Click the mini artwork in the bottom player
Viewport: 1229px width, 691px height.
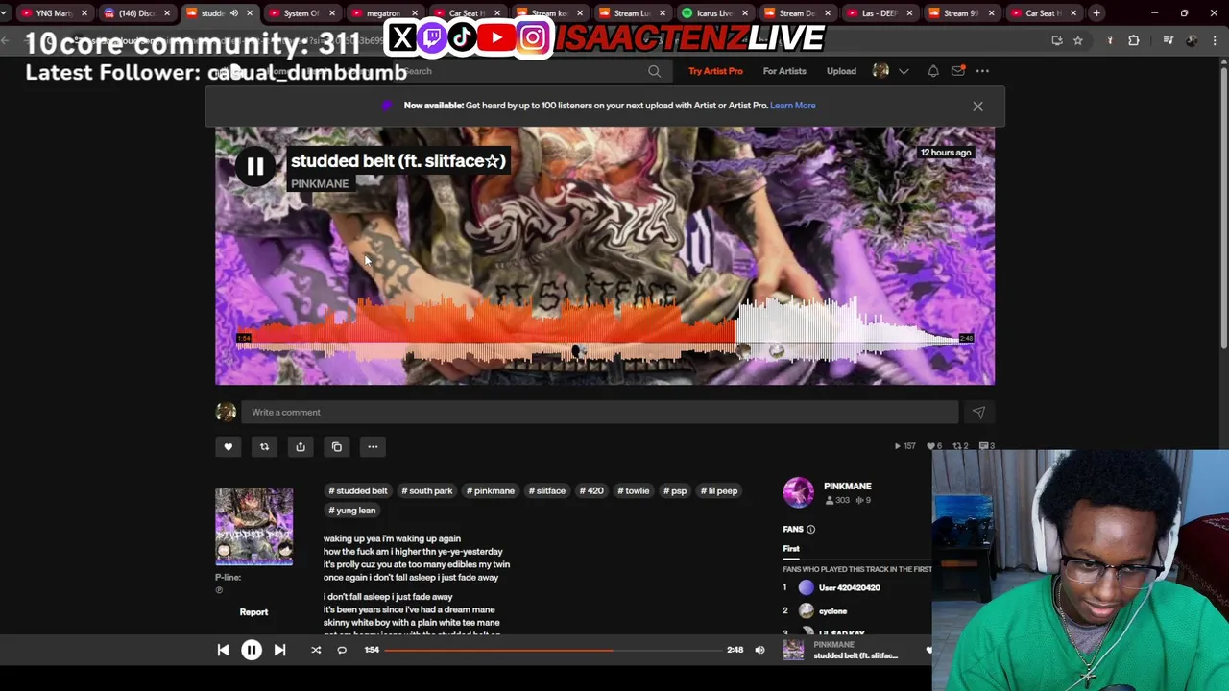pyautogui.click(x=793, y=650)
